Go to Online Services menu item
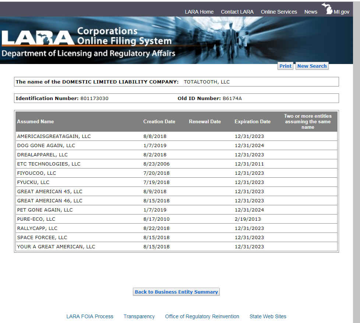Image resolution: width=360 pixels, height=323 pixels. (279, 12)
